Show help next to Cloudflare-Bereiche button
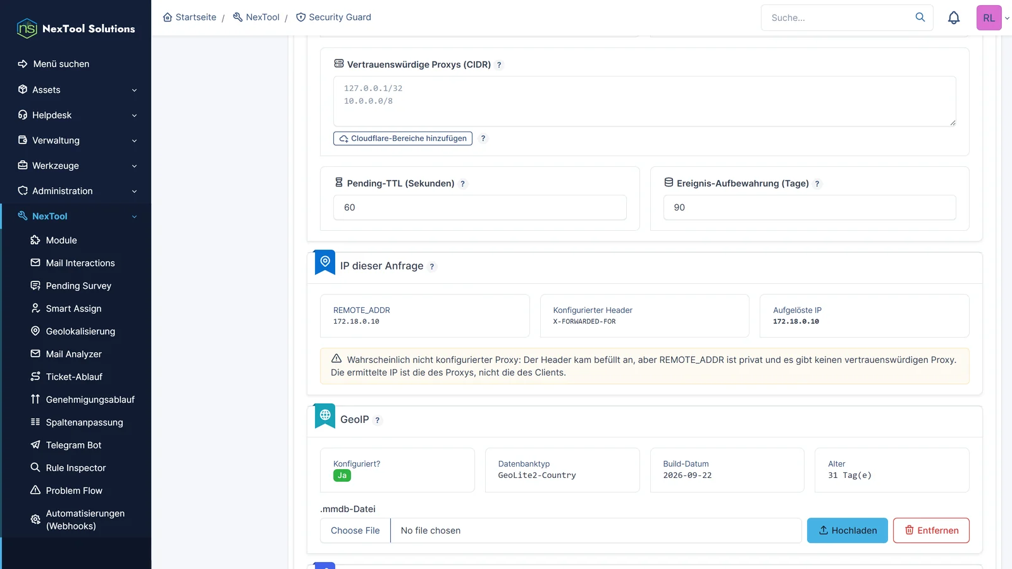Image resolution: width=1012 pixels, height=569 pixels. pos(483,138)
